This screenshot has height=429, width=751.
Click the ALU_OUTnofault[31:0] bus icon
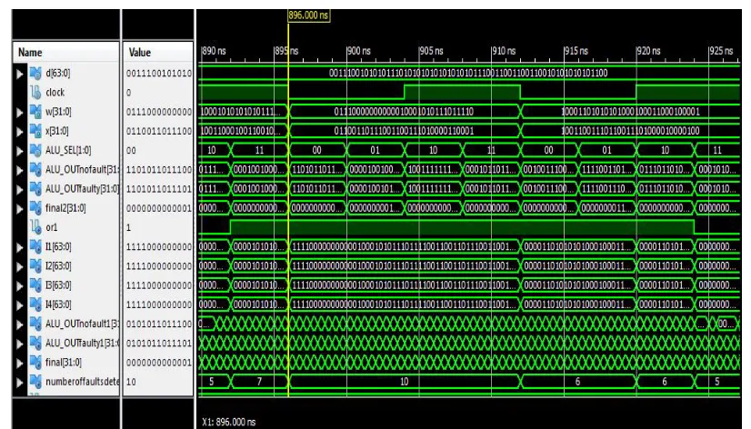click(35, 170)
